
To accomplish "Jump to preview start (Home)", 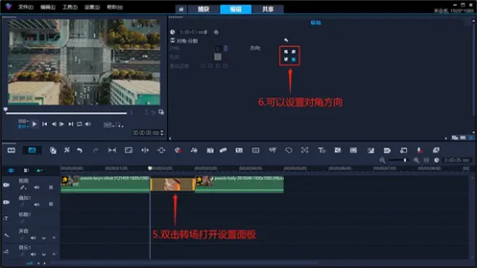I will pyautogui.click(x=45, y=124).
